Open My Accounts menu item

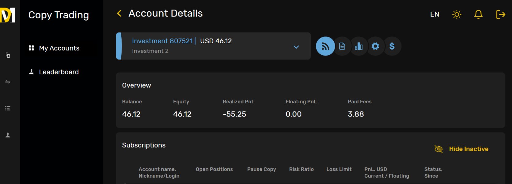click(54, 48)
